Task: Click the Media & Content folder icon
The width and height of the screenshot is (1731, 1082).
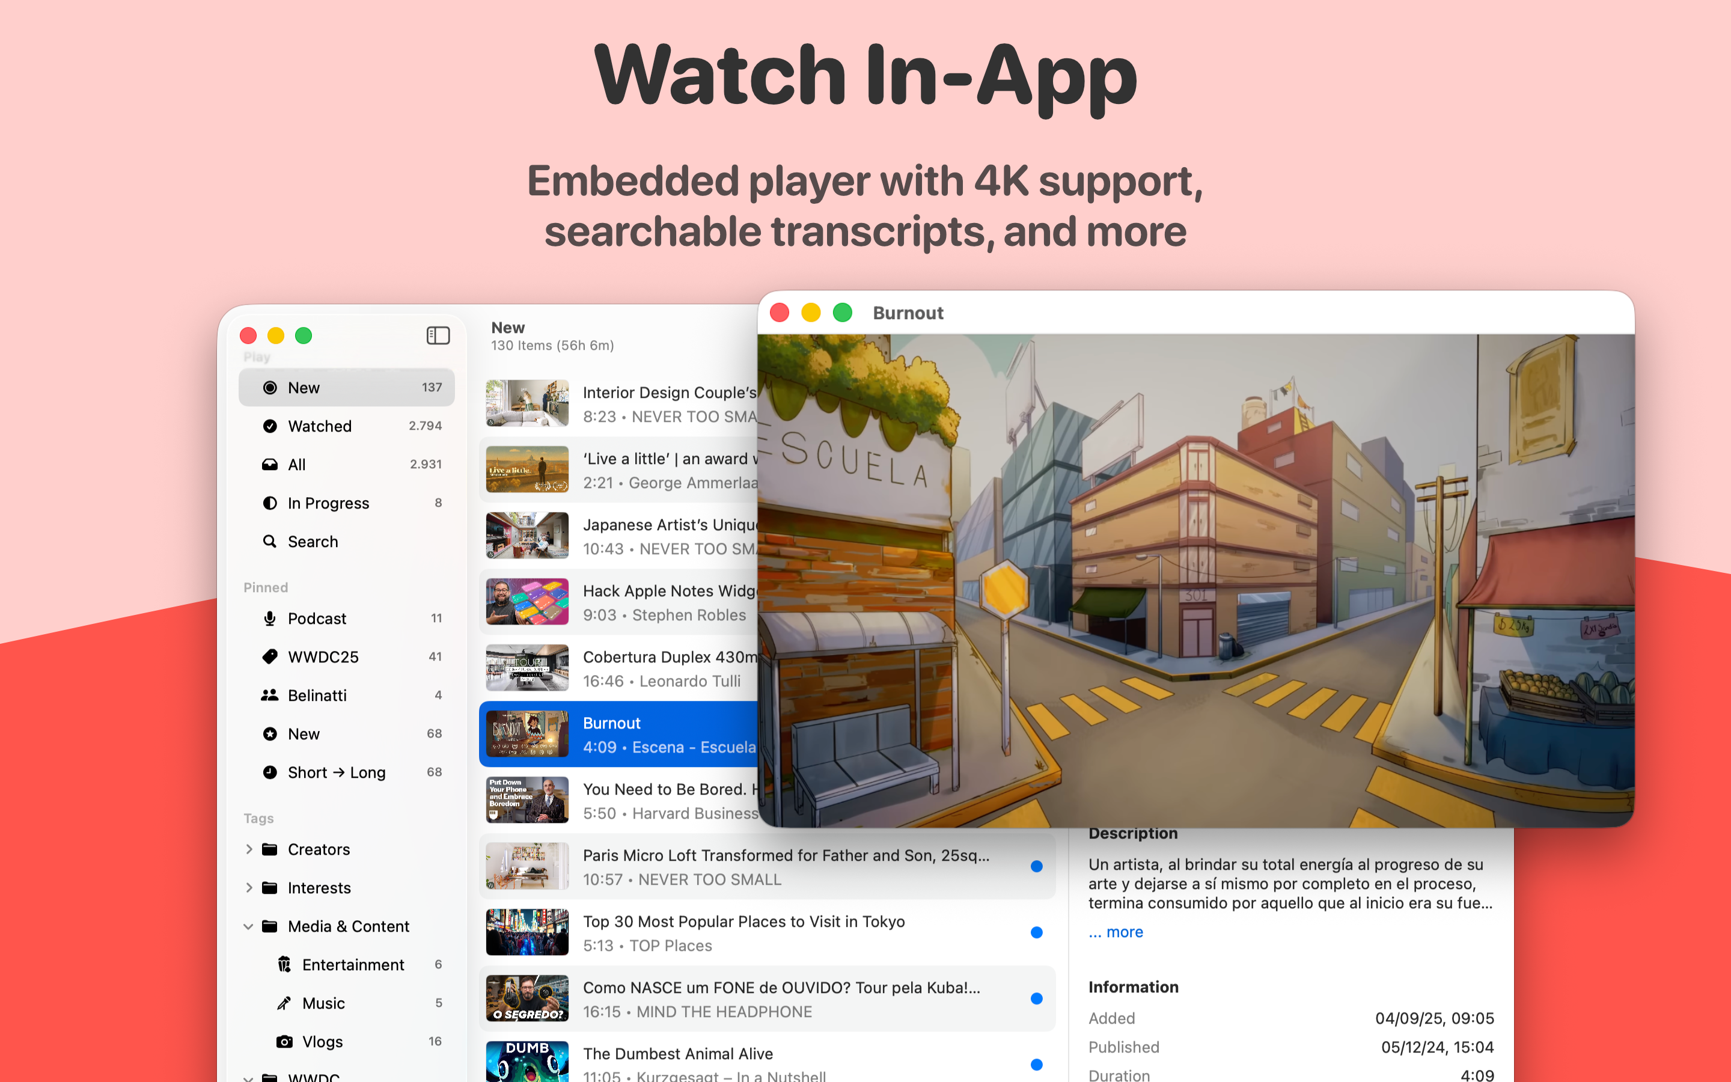Action: 270,927
